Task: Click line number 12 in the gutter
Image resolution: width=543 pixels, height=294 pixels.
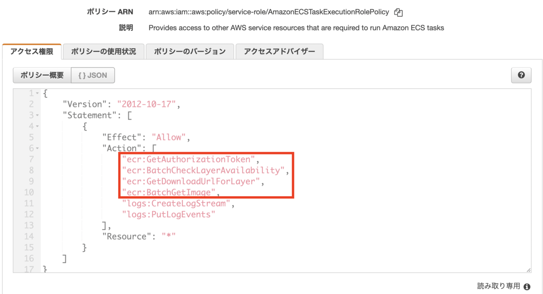Action: (x=29, y=214)
